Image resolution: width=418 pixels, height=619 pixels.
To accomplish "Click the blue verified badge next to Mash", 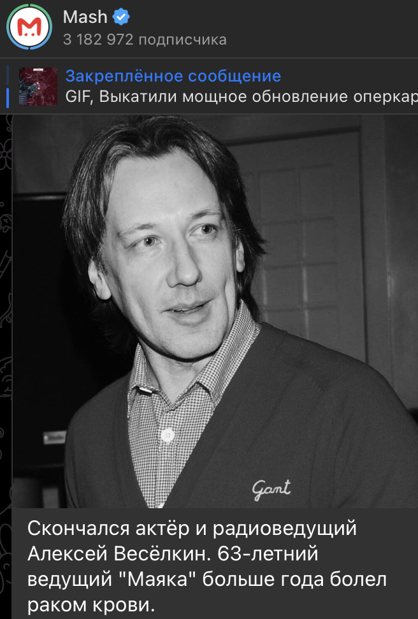I will (x=122, y=17).
